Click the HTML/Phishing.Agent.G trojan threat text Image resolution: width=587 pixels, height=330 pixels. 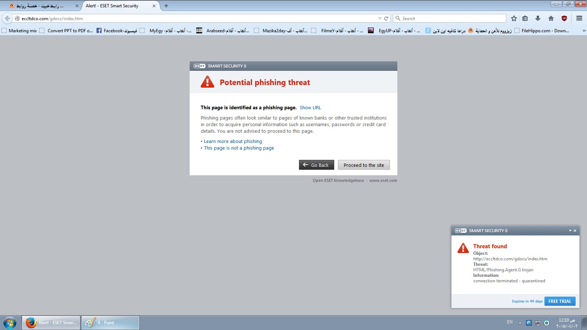click(503, 270)
